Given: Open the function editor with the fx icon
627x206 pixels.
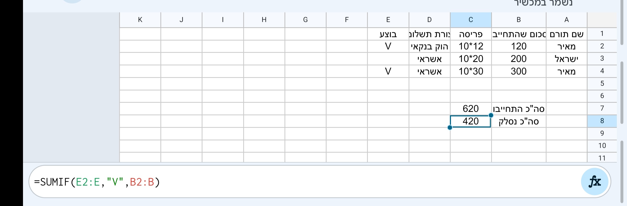Looking at the screenshot, I should (594, 181).
